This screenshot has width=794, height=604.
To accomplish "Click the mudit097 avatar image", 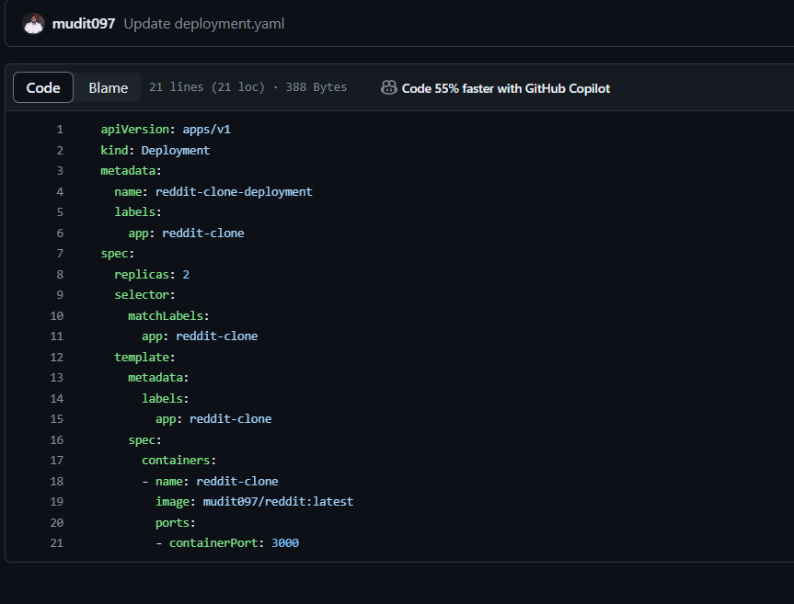I will (x=33, y=24).
